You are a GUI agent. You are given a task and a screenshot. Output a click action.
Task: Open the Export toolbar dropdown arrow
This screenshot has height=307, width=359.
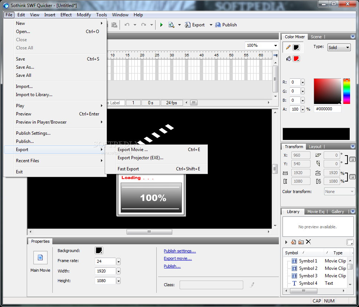pyautogui.click(x=211, y=25)
